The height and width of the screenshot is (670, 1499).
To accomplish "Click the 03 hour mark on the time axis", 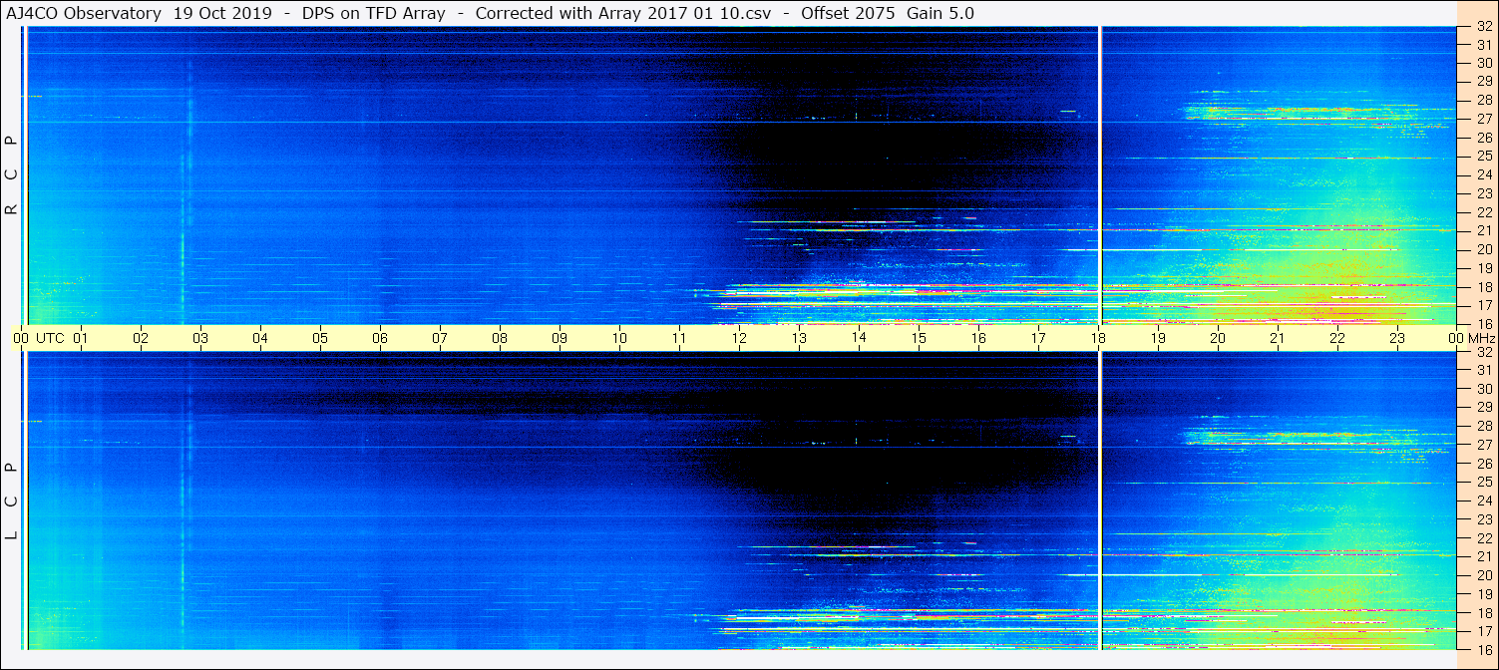I will click(x=200, y=338).
